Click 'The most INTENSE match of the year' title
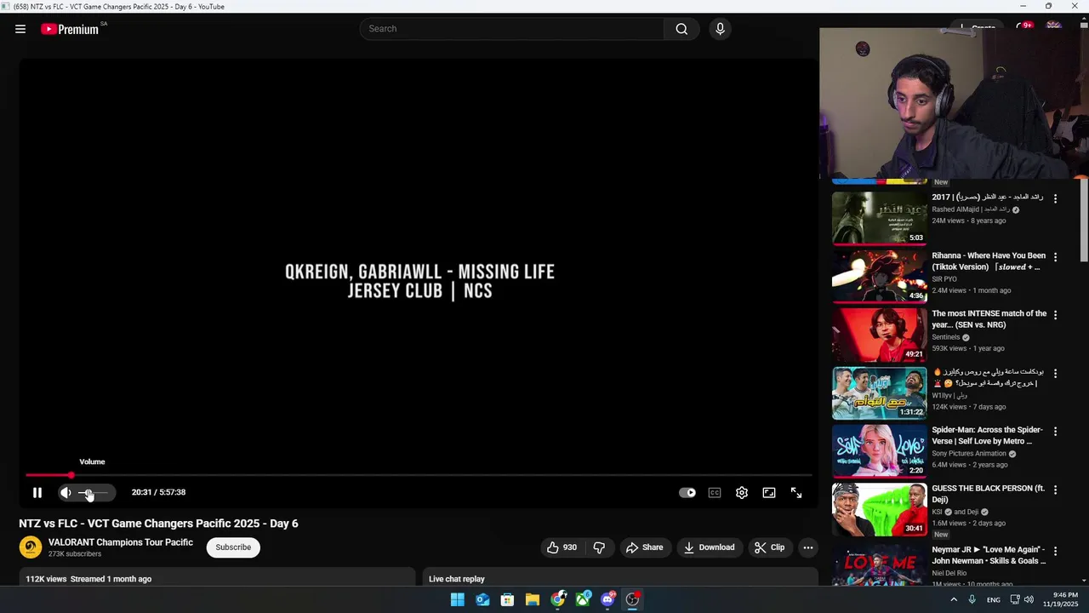The height and width of the screenshot is (613, 1089). [x=989, y=319]
